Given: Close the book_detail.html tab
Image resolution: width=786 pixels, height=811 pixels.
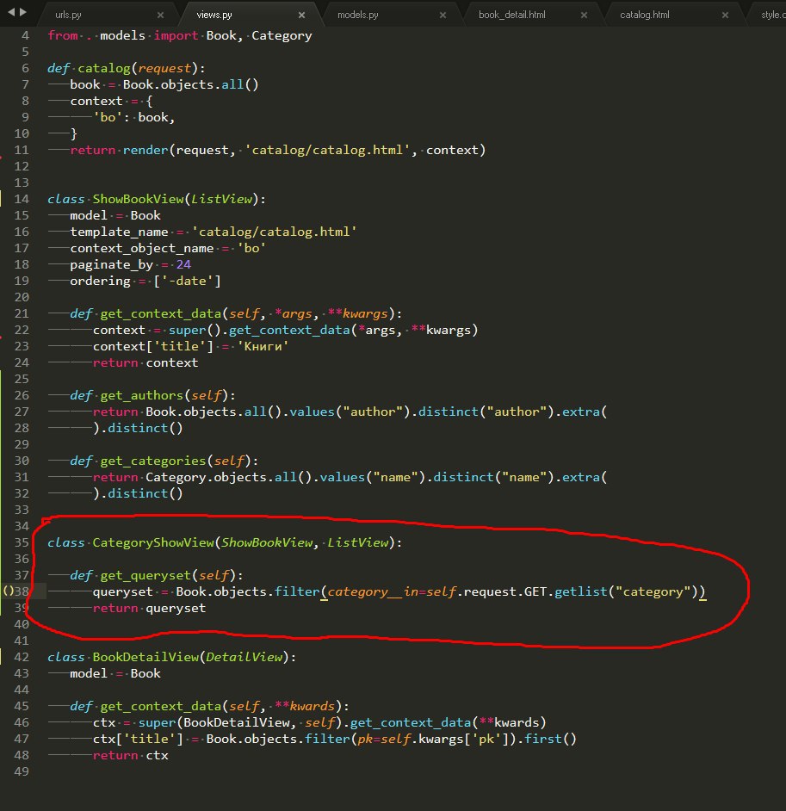Looking at the screenshot, I should click(x=584, y=15).
